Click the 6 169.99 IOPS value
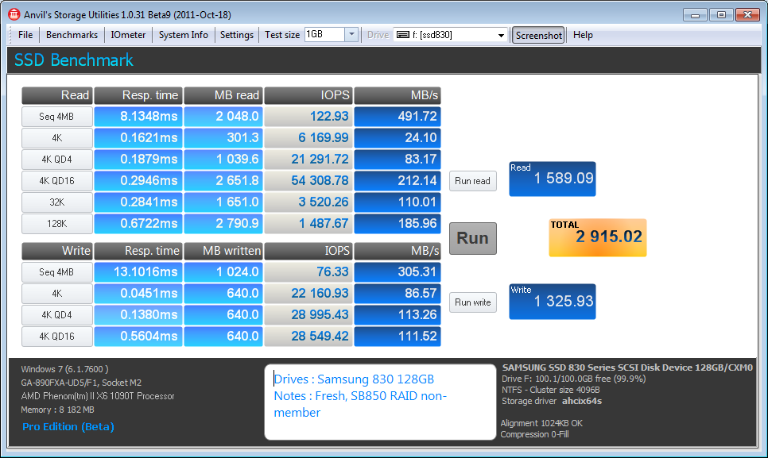This screenshot has height=458, width=768. click(x=308, y=138)
